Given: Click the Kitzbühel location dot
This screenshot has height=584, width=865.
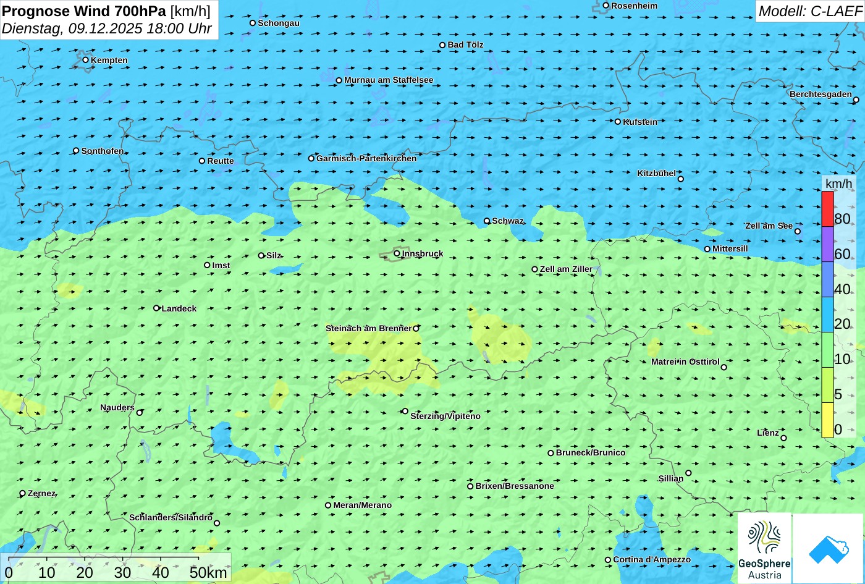Looking at the screenshot, I should (x=680, y=179).
